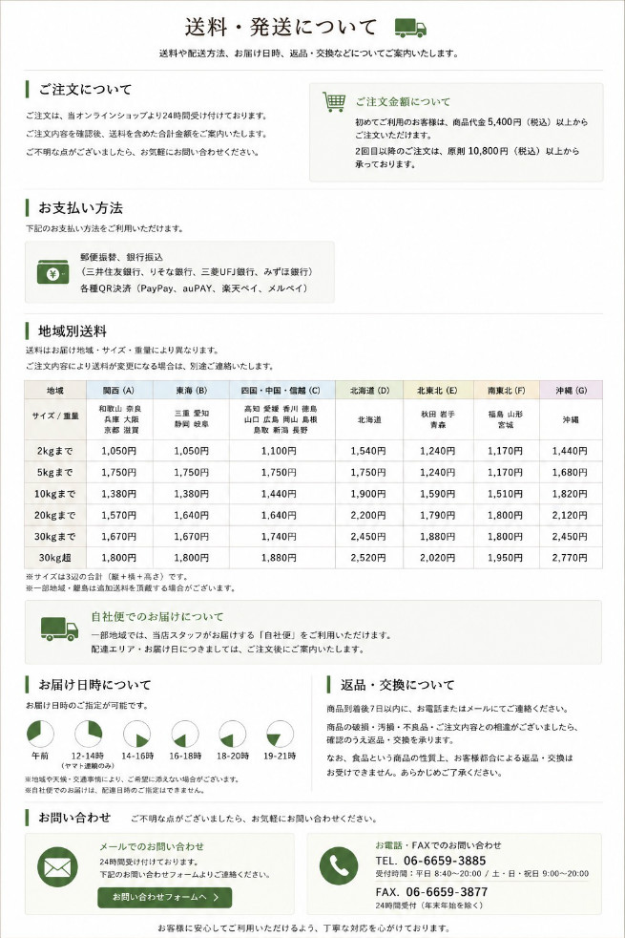This screenshot has width=625, height=938.
Task: Click the 郵便振替、銀行振込 payment line
Action: tap(121, 257)
